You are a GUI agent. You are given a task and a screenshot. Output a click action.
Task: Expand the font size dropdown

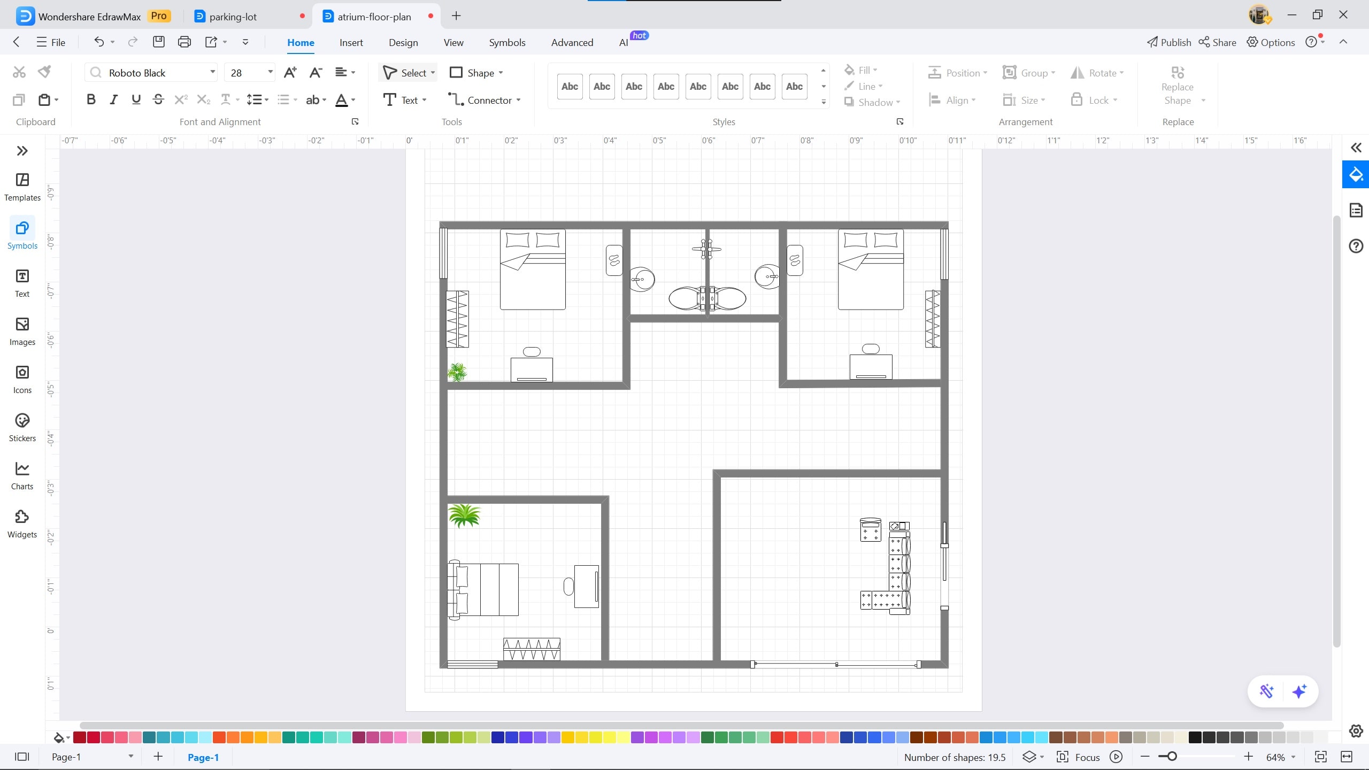(x=270, y=72)
